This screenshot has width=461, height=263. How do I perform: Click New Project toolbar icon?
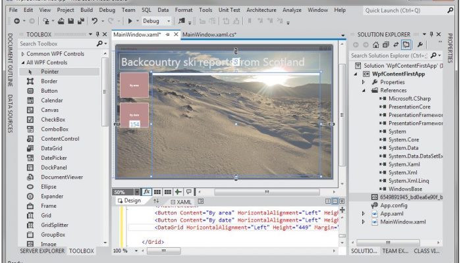pos(46,21)
